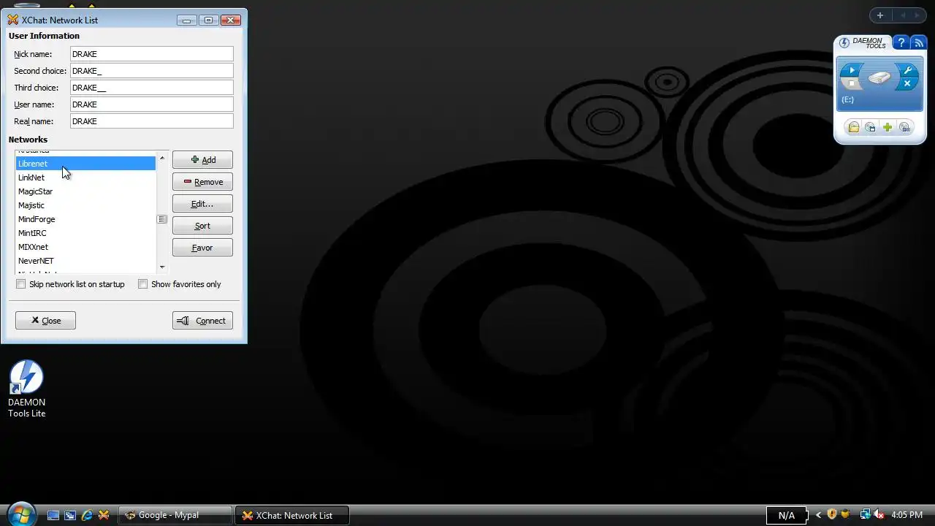Click the disc burn icon at gadget bottom right
Image resolution: width=935 pixels, height=526 pixels.
click(904, 127)
